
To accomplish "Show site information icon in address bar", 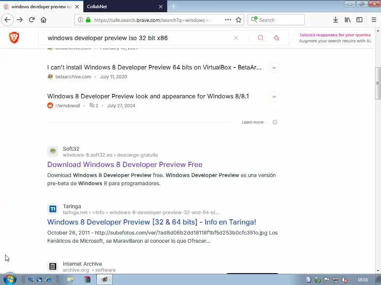I will click(81, 20).
